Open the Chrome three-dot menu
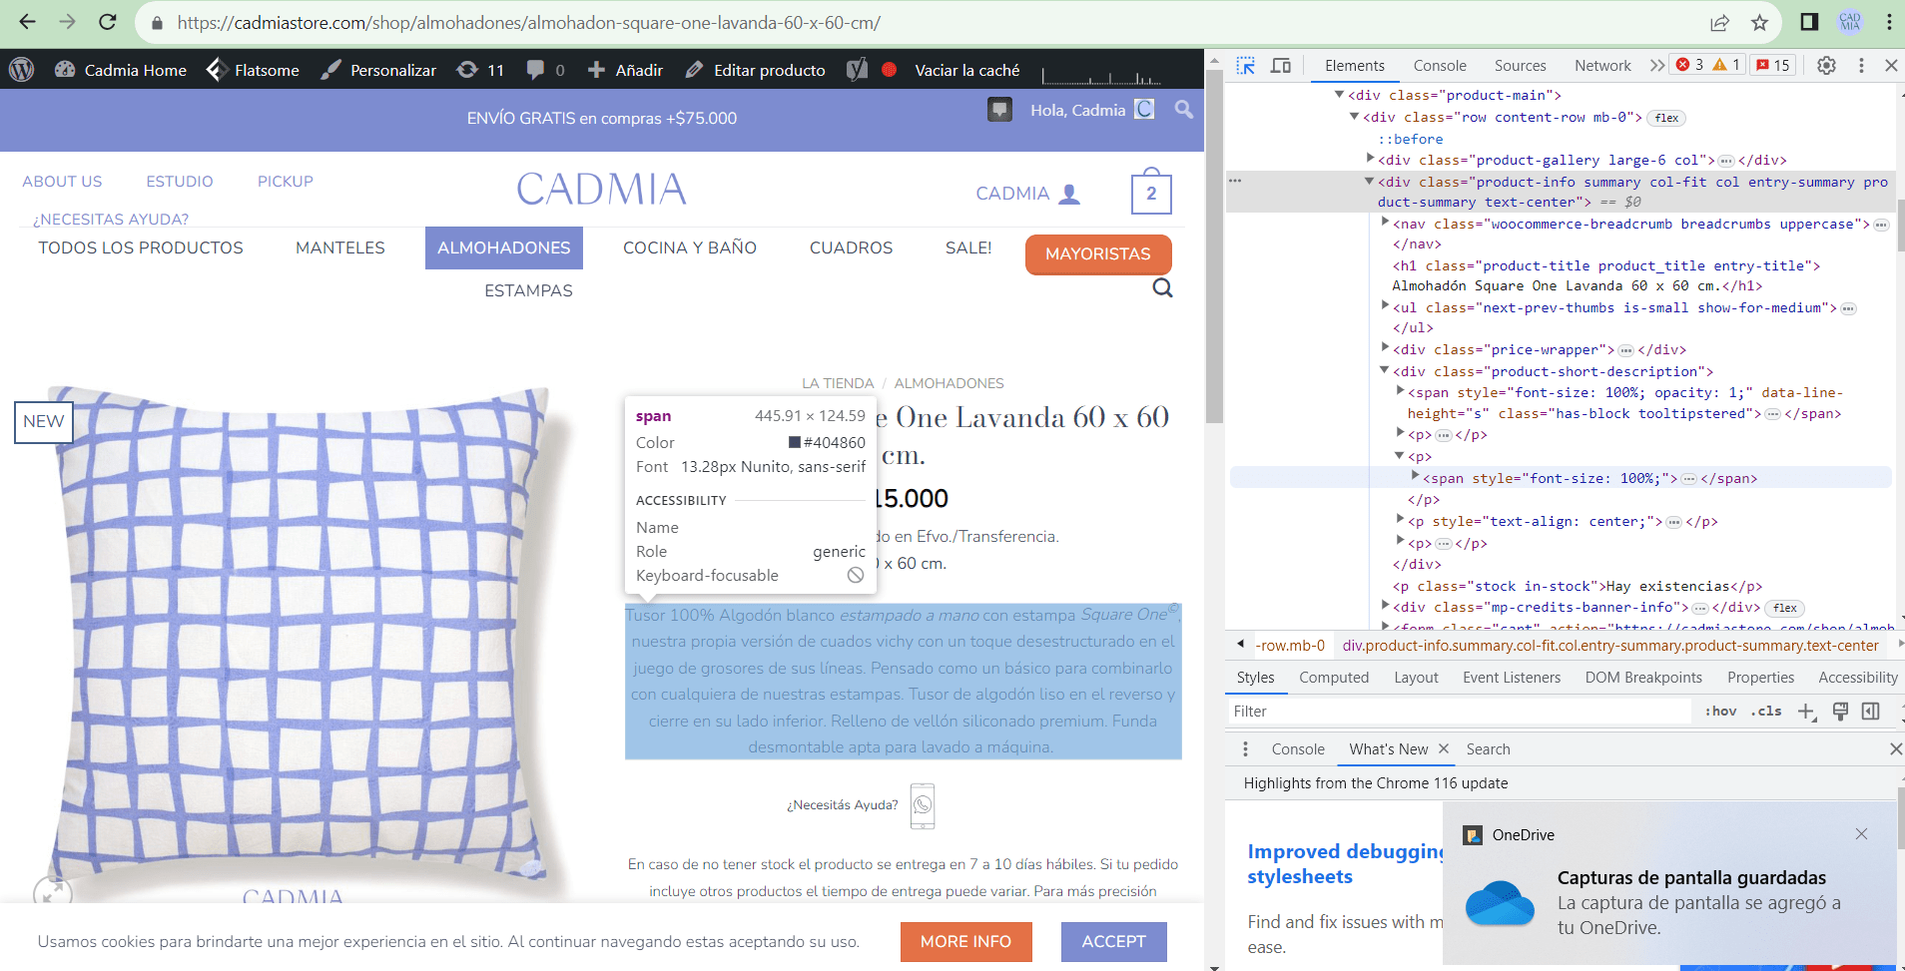Viewport: 1905px width, 971px height. [x=1889, y=22]
